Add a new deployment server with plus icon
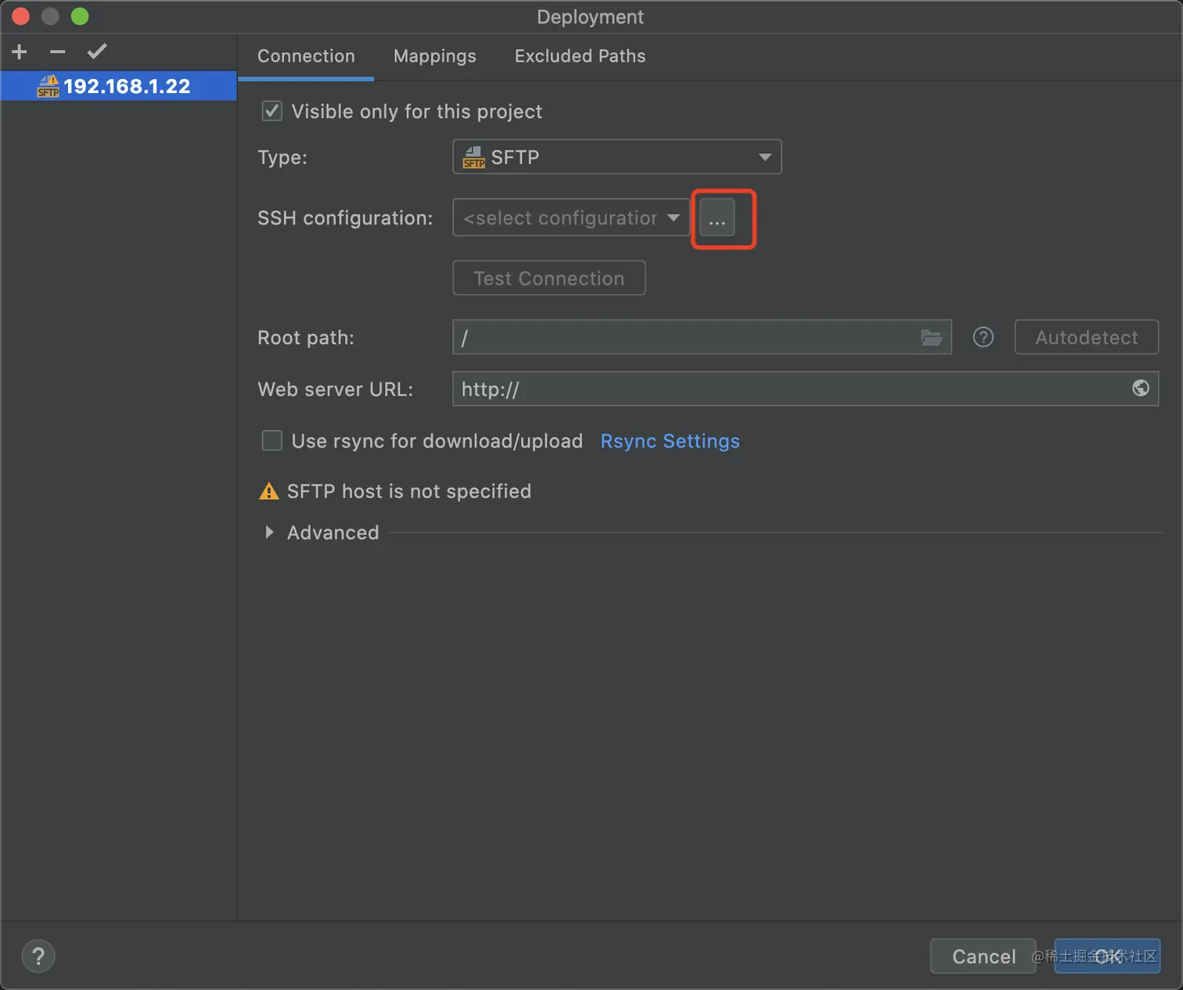The height and width of the screenshot is (990, 1183). coord(20,52)
